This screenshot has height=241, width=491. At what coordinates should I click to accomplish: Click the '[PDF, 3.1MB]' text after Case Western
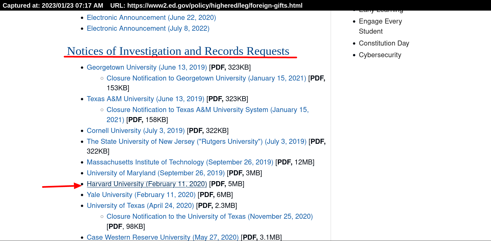tap(261, 237)
